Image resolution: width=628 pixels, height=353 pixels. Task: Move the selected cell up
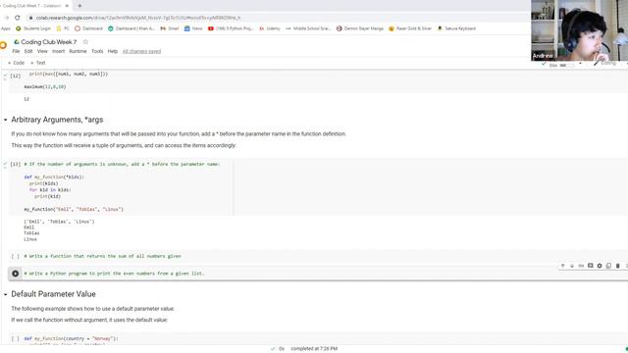coord(562,266)
